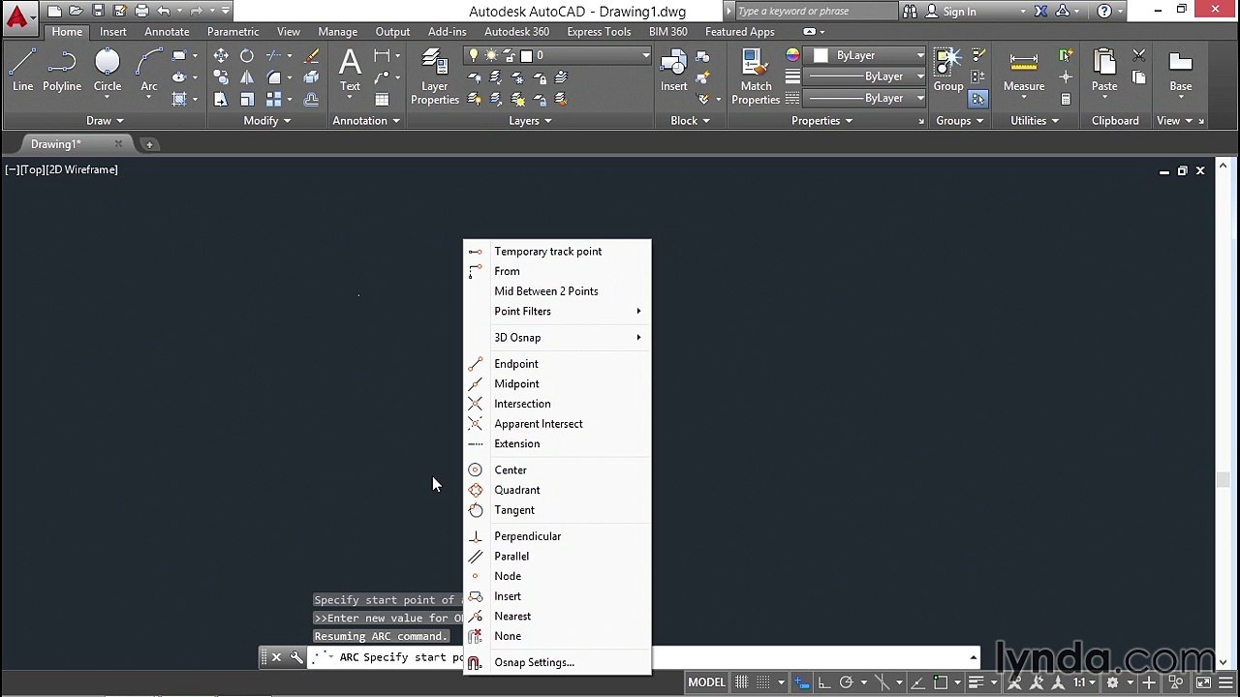The width and height of the screenshot is (1240, 697).
Task: Toggle Ortho mode in status bar
Action: 824,682
